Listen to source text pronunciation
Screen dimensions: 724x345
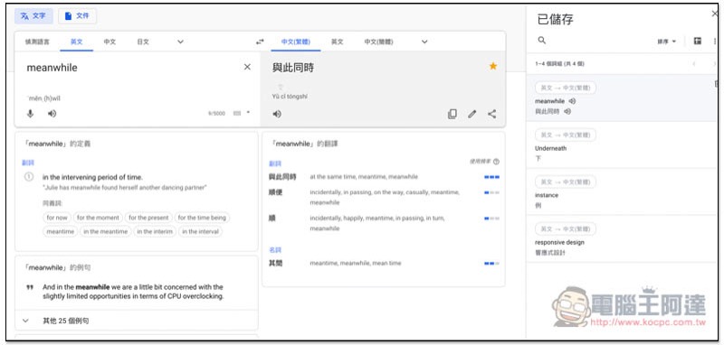point(52,113)
